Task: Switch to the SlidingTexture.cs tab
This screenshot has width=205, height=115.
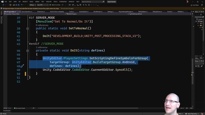Action: [x=157, y=12]
